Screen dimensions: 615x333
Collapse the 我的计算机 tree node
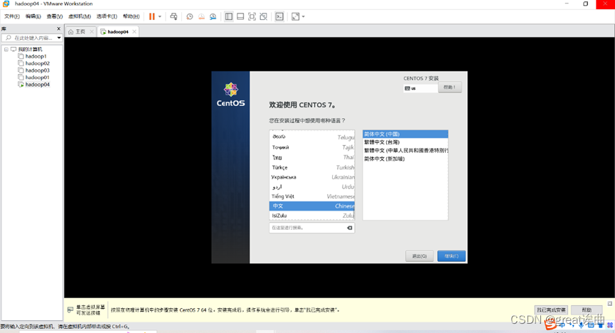pyautogui.click(x=6, y=50)
